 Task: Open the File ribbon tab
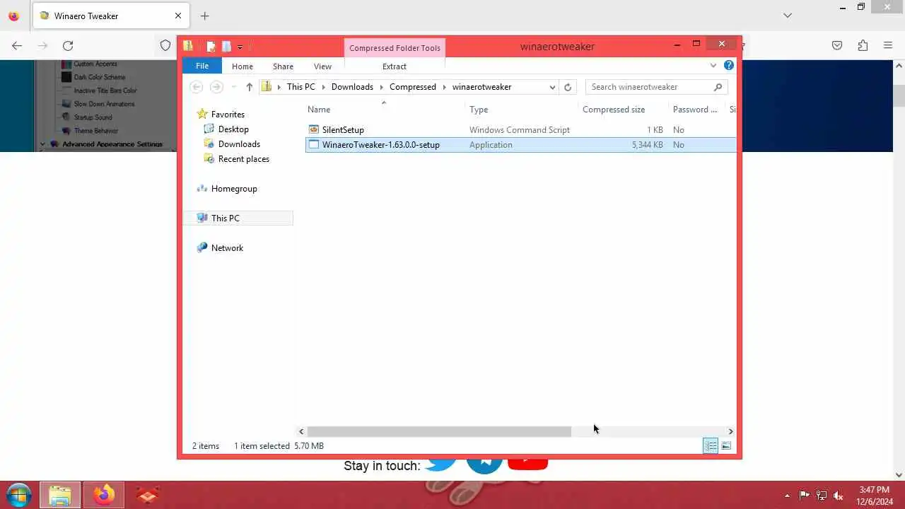click(x=202, y=66)
